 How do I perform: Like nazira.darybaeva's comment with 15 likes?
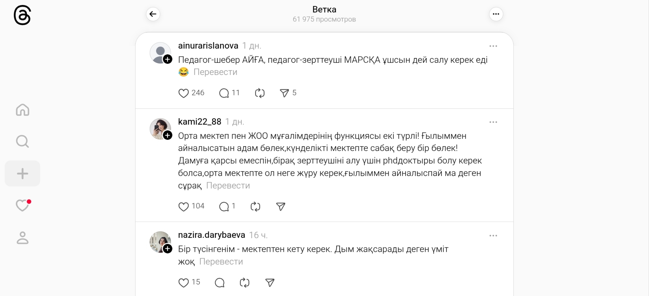(x=184, y=282)
